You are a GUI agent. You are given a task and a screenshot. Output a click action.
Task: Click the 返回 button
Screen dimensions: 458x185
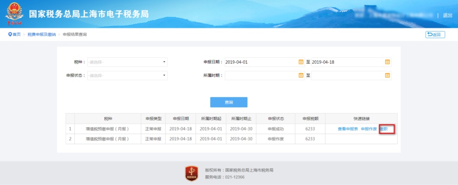click(435, 35)
